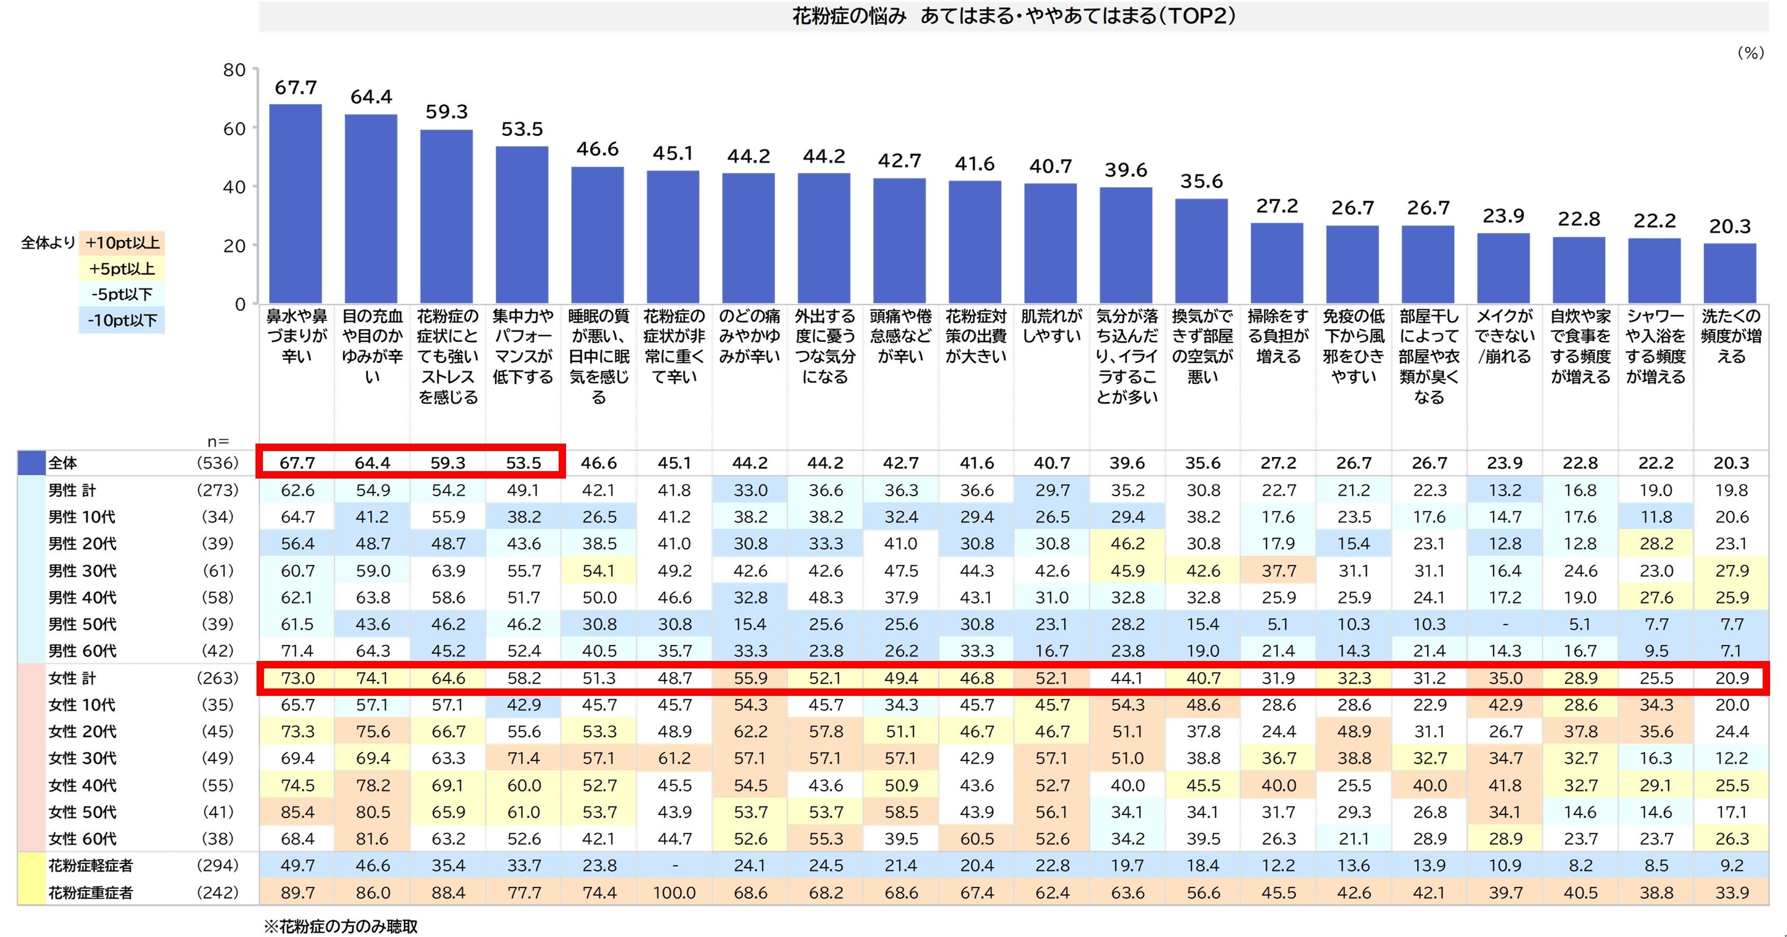Screen dimensions: 1787x937
Task: Click the 花粉症重症者 row label
Action: [x=90, y=893]
